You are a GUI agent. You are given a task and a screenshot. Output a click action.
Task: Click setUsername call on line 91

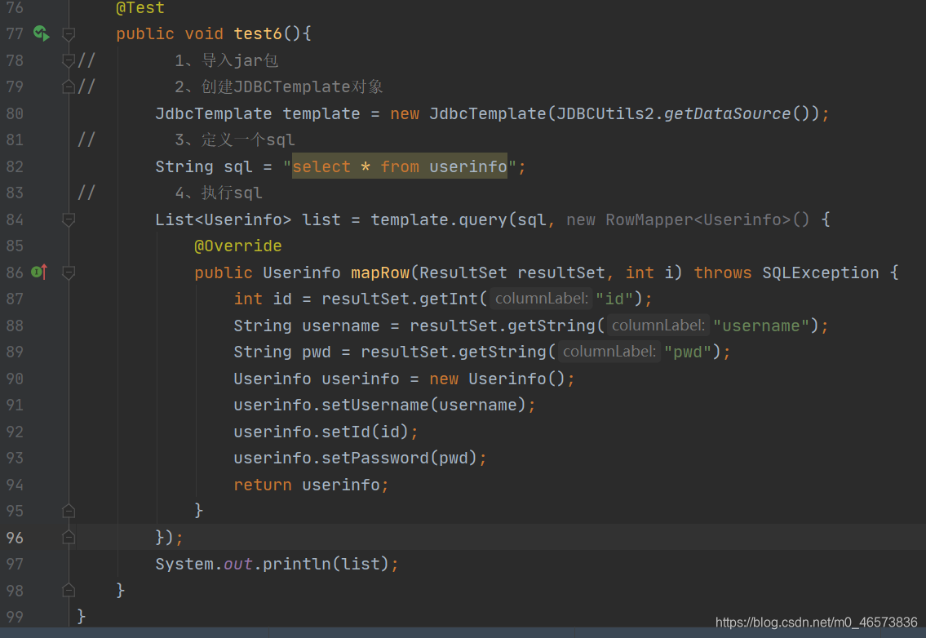tap(375, 405)
